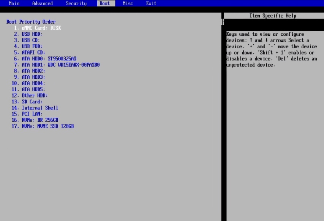Select boot entry 8 ATA HDD2
This screenshot has width=324, height=221.
[x=30, y=71]
